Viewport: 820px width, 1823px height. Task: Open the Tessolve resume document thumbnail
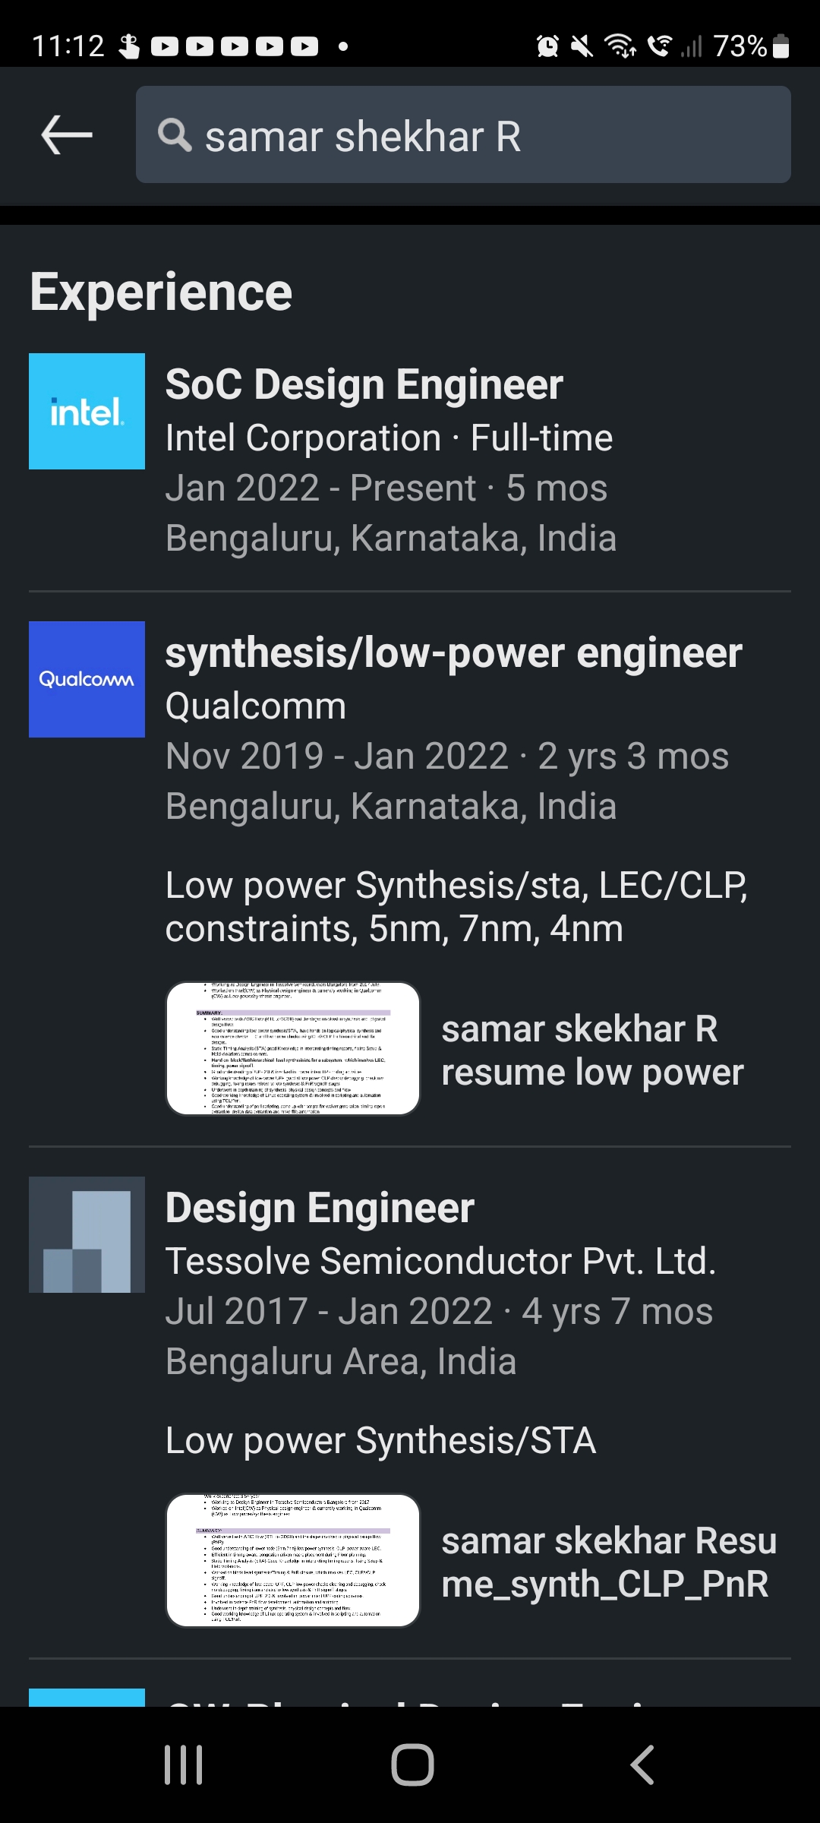click(293, 1560)
